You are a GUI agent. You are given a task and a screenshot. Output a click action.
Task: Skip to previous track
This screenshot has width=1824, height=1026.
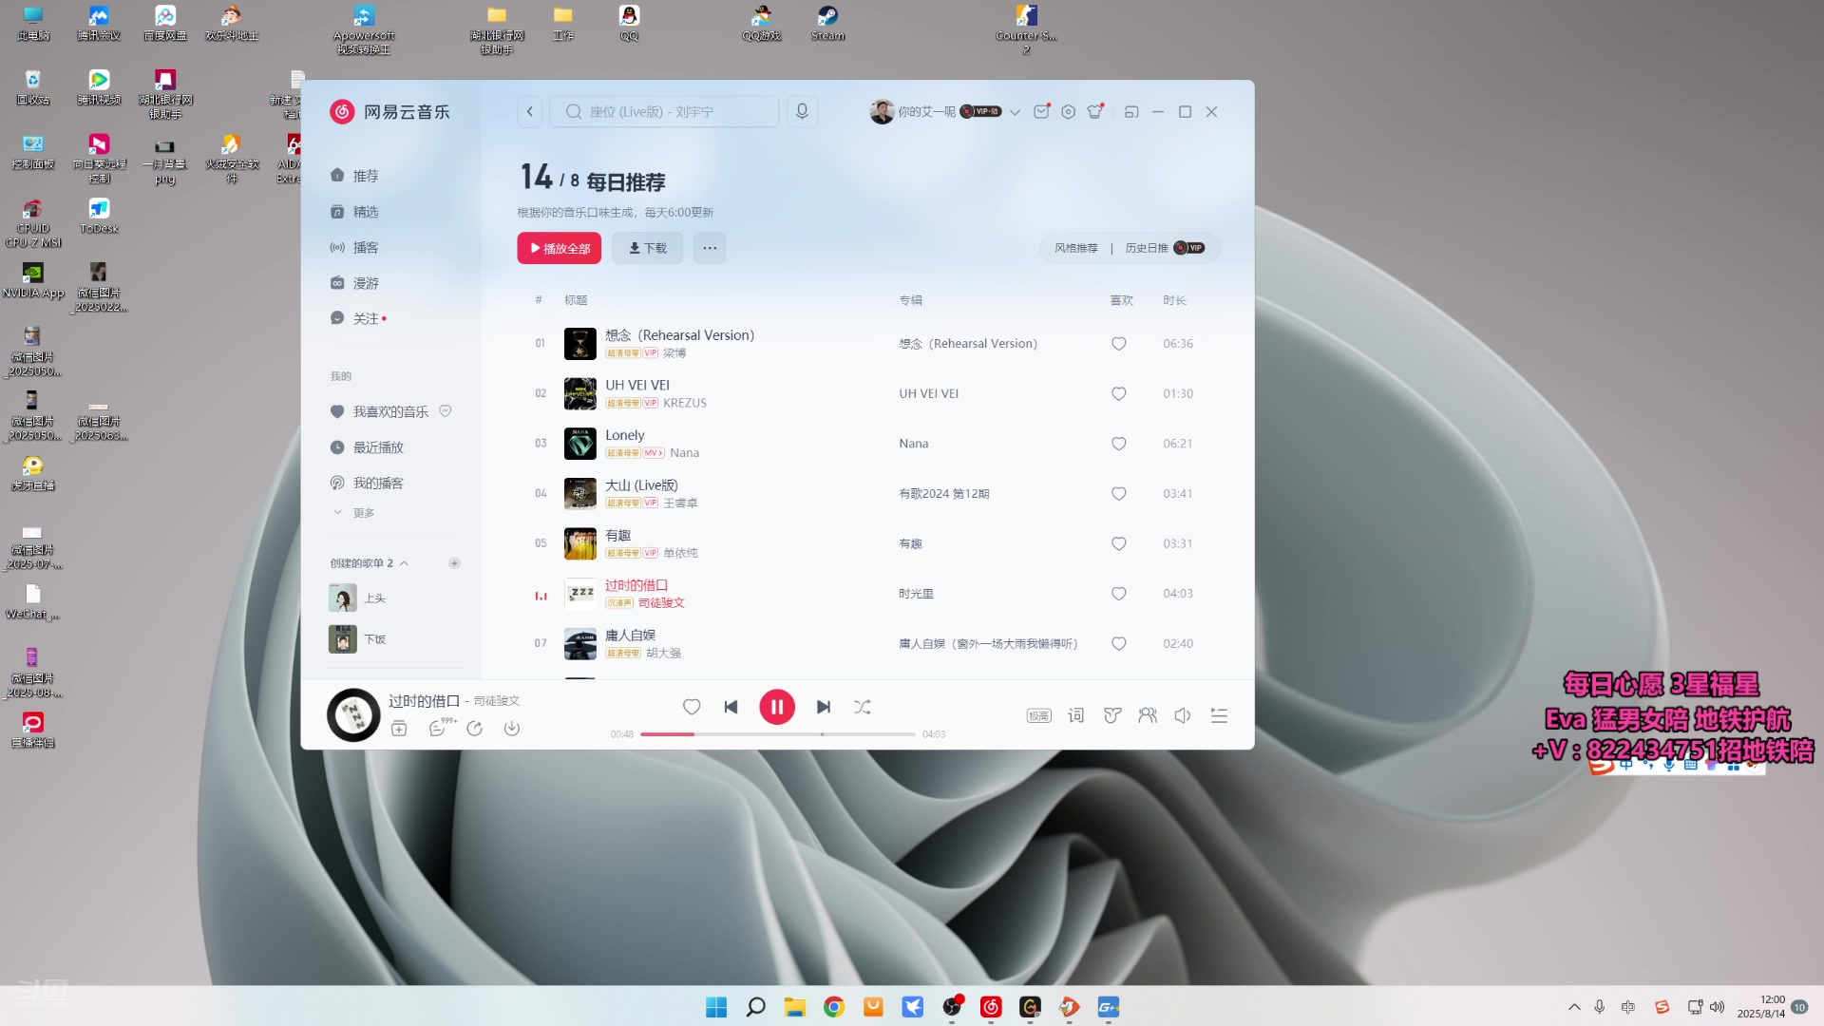pyautogui.click(x=731, y=707)
